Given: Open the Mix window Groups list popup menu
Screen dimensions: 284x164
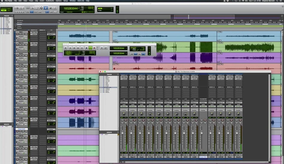Looking at the screenshot, I should coord(118,132).
